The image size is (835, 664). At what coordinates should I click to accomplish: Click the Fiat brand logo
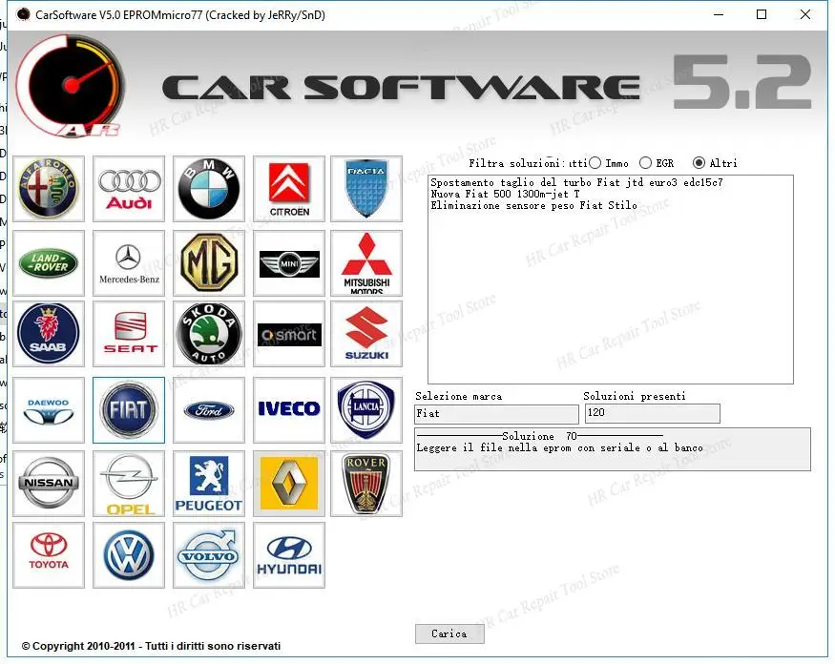tap(129, 410)
